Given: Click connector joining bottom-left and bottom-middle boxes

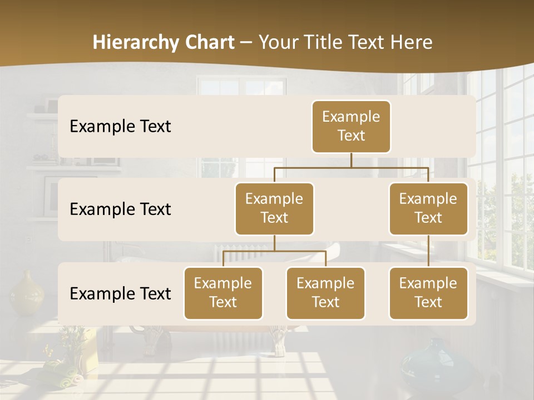Looking at the screenshot, I should (274, 251).
